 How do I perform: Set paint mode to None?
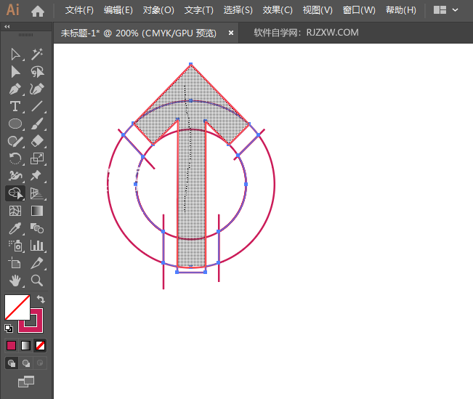pos(41,345)
